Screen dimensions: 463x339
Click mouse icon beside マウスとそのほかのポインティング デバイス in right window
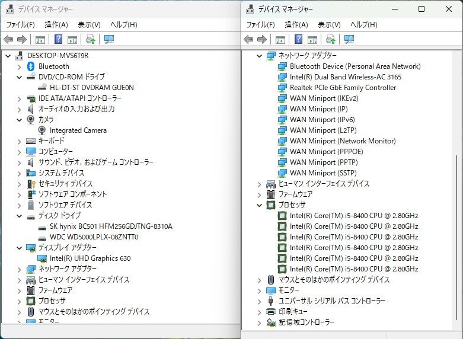click(271, 280)
